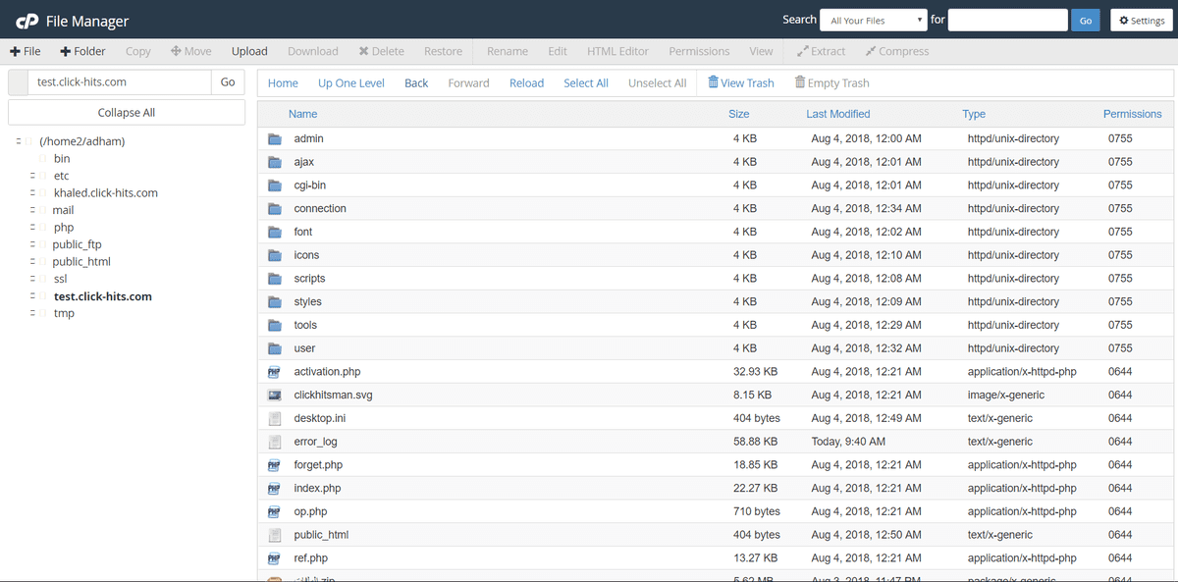Viewport: 1178px width, 582px height.
Task: Click the styles folder icon
Action: [x=275, y=302]
